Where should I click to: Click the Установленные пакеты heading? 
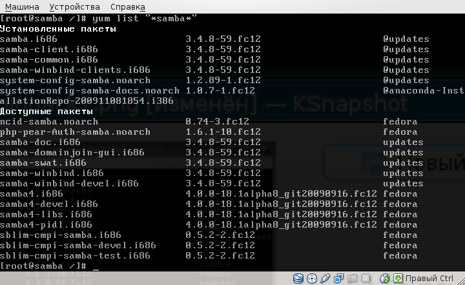click(x=58, y=29)
